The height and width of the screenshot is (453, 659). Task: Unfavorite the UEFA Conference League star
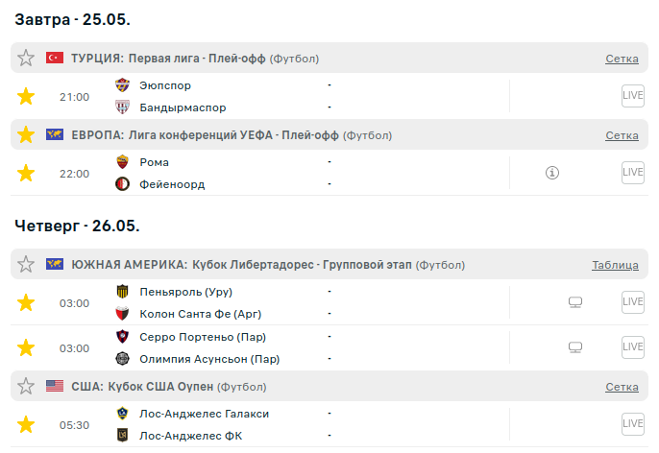click(26, 135)
